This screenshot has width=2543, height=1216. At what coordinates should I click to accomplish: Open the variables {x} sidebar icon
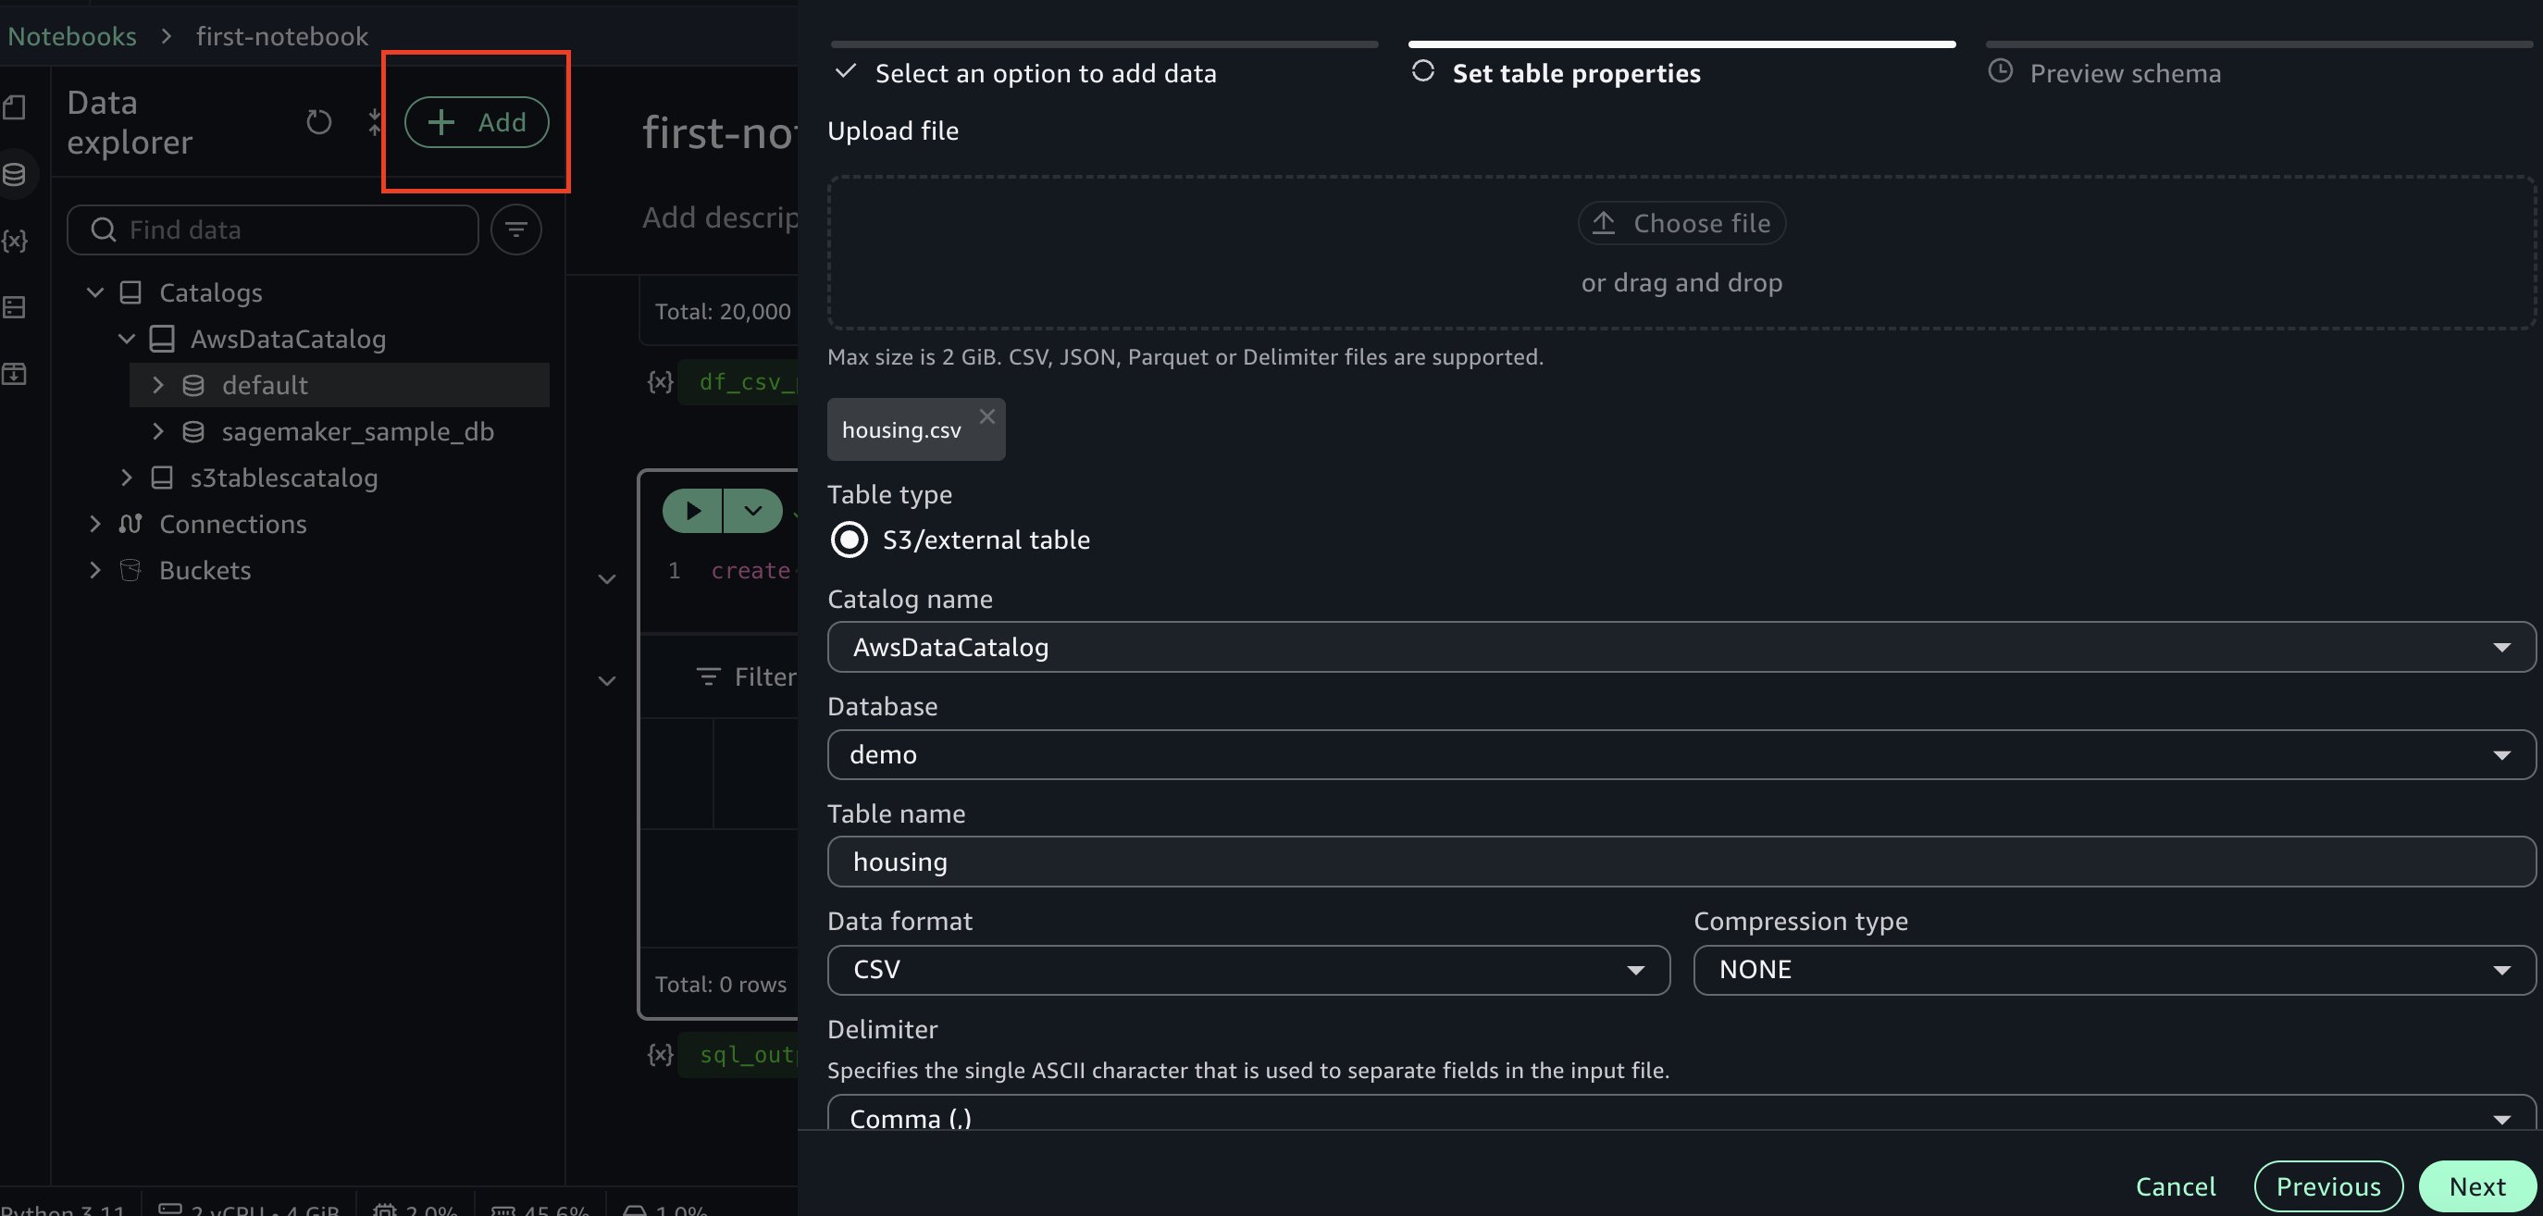click(x=15, y=241)
